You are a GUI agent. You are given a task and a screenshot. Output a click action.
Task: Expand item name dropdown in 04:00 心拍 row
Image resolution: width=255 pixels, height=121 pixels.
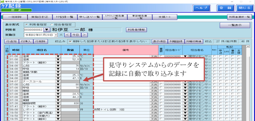(58, 66)
